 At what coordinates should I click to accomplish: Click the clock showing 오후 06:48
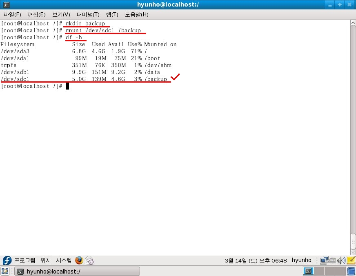point(256,260)
